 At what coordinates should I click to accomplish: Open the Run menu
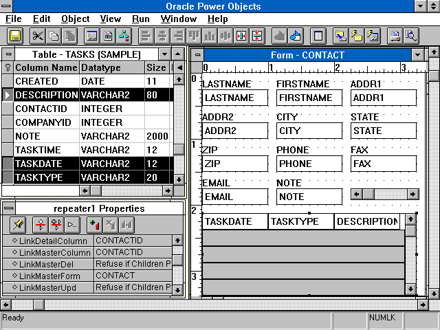tap(142, 19)
